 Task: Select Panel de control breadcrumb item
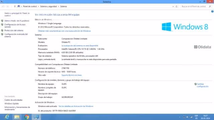click(x=30, y=6)
